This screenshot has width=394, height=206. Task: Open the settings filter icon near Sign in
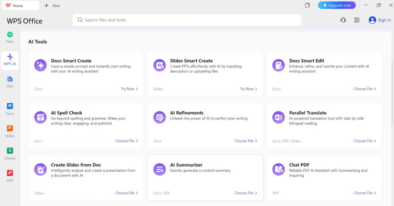[357, 20]
